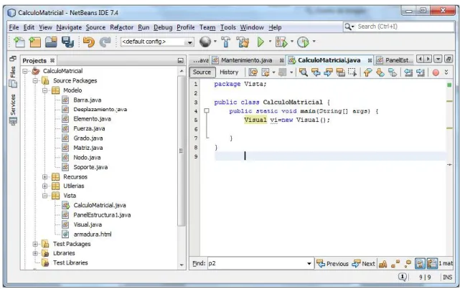Viewport: 460px width, 289px height.
Task: Click the New Project toolbar icon
Action: [35, 42]
